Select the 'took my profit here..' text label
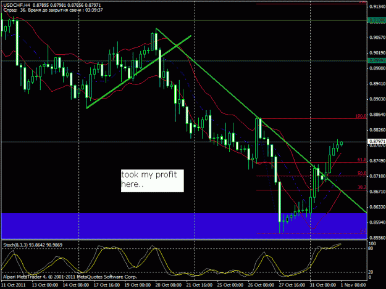 (152, 181)
